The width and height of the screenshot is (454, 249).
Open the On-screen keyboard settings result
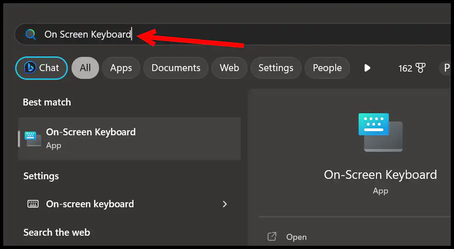pos(129,204)
